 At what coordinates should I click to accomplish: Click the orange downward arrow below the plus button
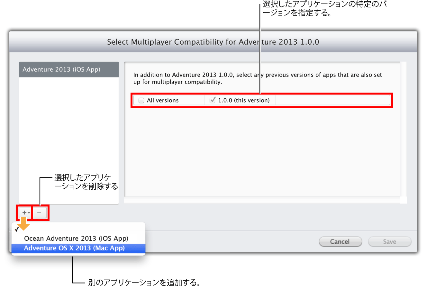(23, 224)
